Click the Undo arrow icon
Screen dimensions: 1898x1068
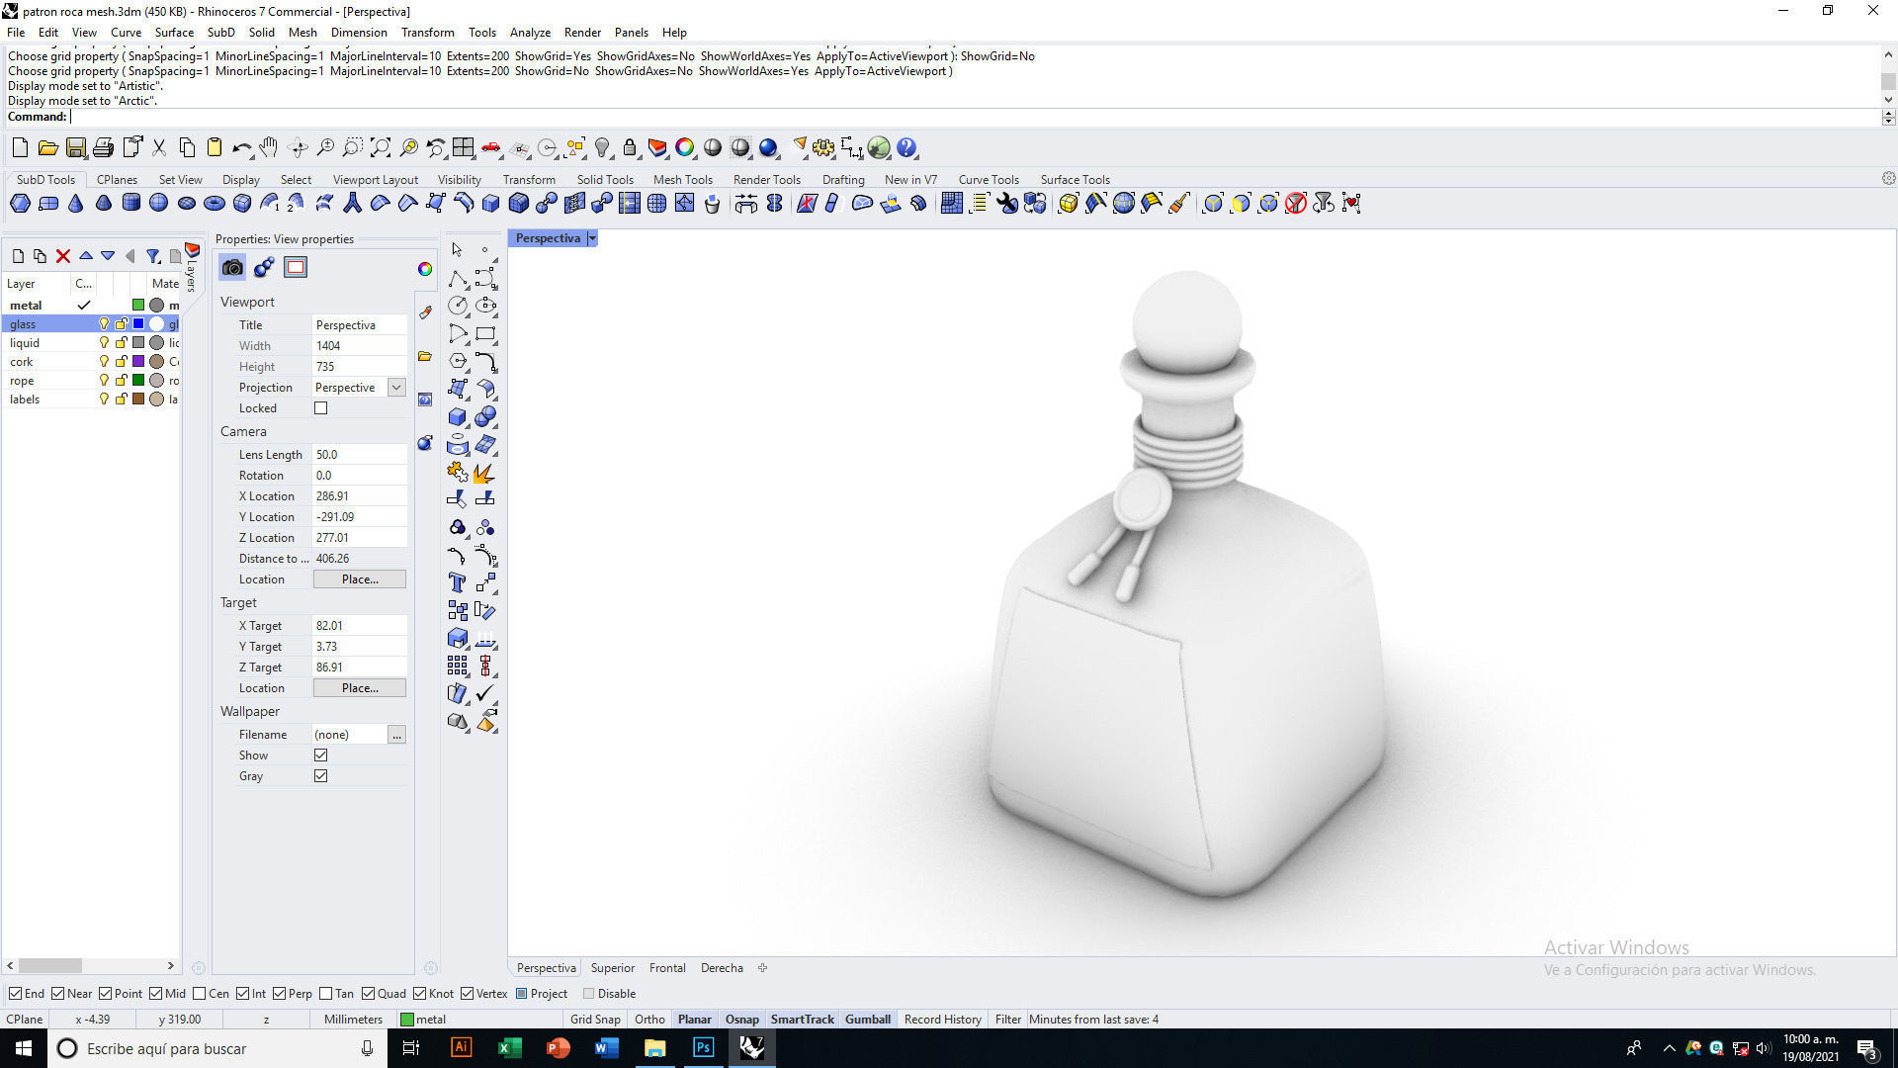[241, 148]
